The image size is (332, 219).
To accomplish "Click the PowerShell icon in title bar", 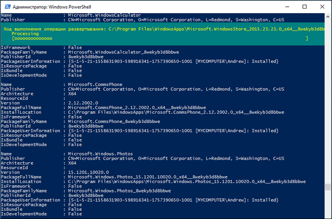I will [8, 7].
